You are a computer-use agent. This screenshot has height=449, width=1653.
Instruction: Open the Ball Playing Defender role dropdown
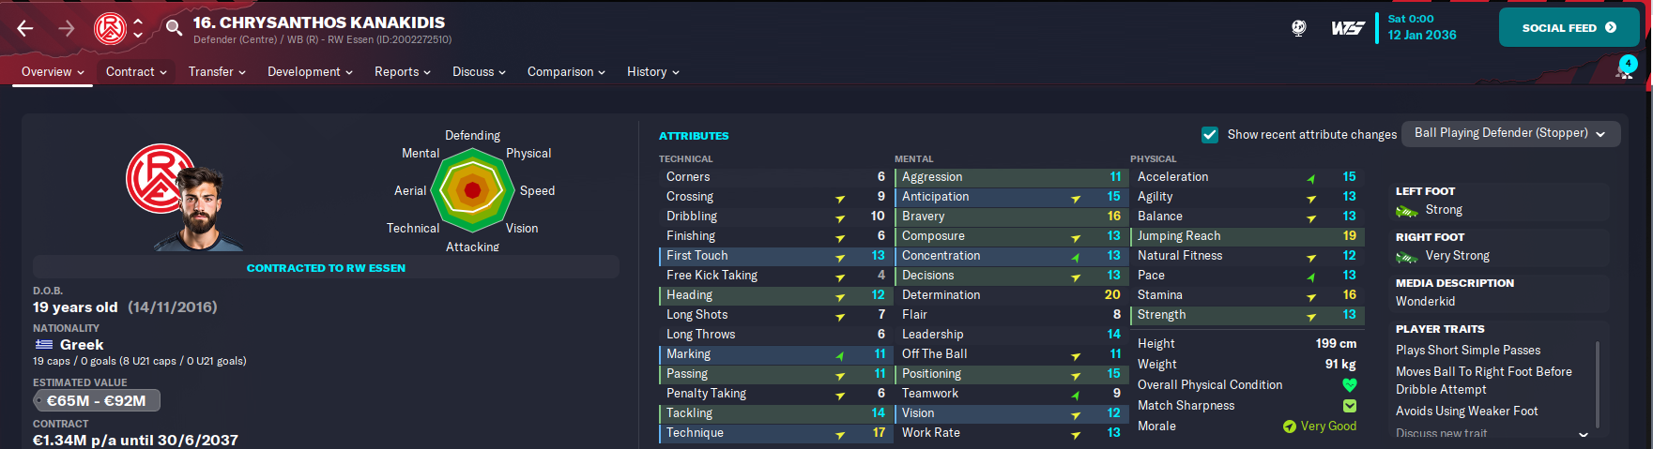pos(1510,133)
